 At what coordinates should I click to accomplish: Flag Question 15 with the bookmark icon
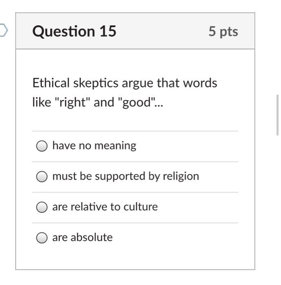click(3, 31)
